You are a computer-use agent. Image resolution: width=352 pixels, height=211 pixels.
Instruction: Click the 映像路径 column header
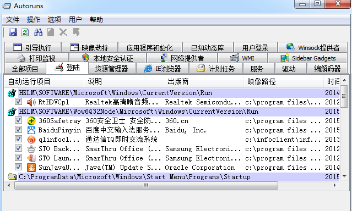click(x=284, y=81)
